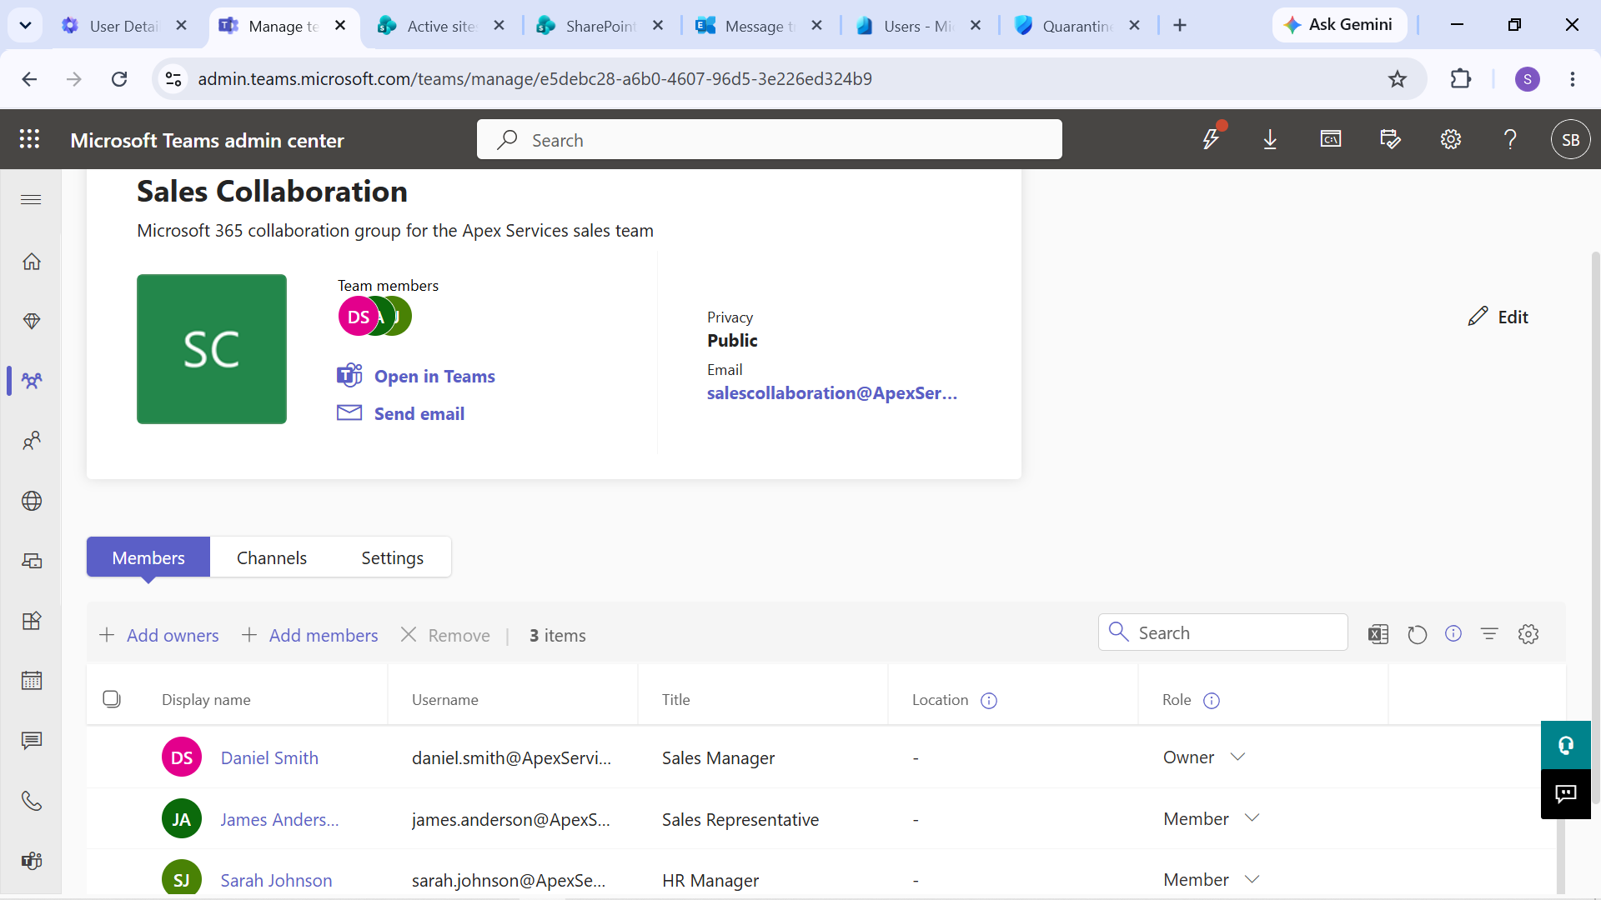Show the members table info icon

(x=1453, y=633)
